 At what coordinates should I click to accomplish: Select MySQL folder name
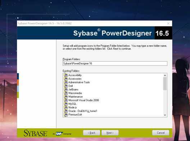pos(72,104)
